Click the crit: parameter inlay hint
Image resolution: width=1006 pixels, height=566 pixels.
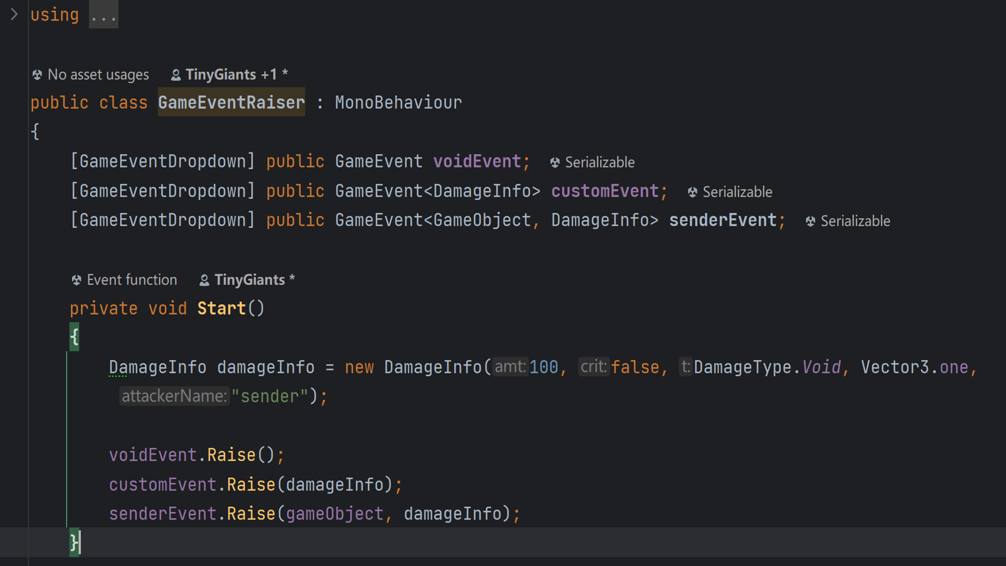click(593, 367)
